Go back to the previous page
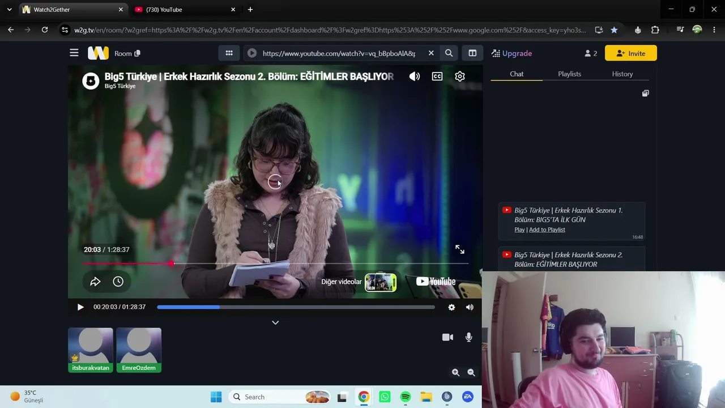The image size is (725, 408). coord(11,30)
